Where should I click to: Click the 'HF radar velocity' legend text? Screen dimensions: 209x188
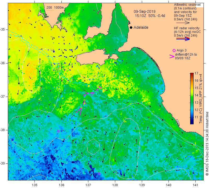point(187,28)
